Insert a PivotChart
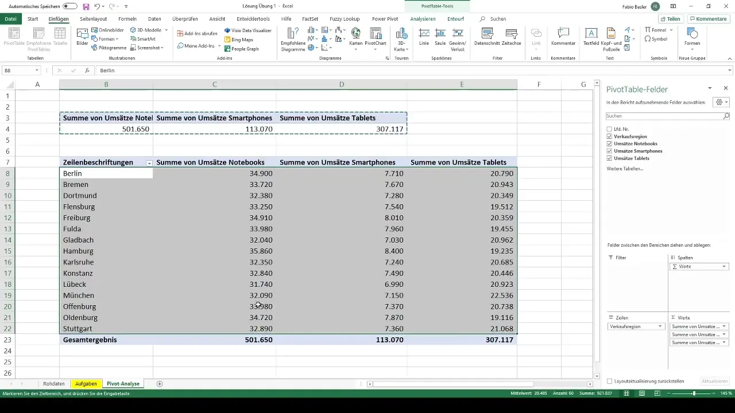The image size is (735, 413). pos(376,38)
